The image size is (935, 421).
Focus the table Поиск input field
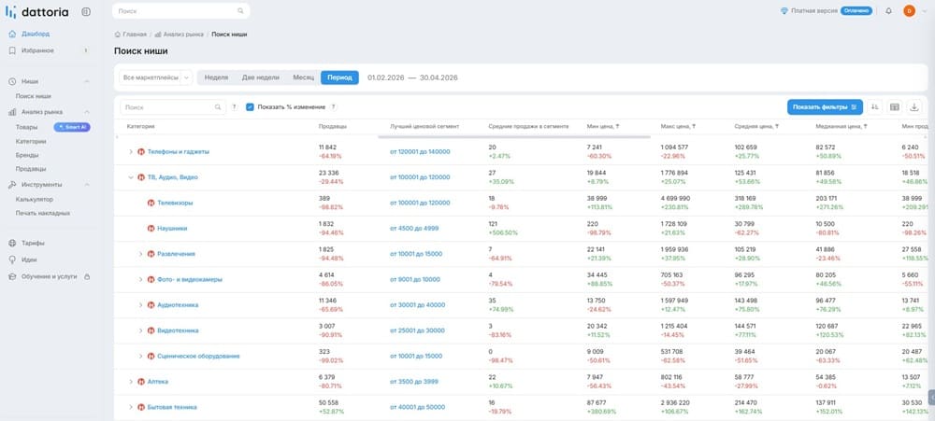pos(173,107)
